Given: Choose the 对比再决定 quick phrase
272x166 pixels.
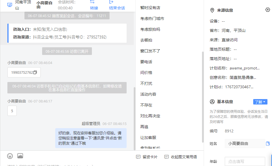Looking at the screenshot, I should click(150, 116).
